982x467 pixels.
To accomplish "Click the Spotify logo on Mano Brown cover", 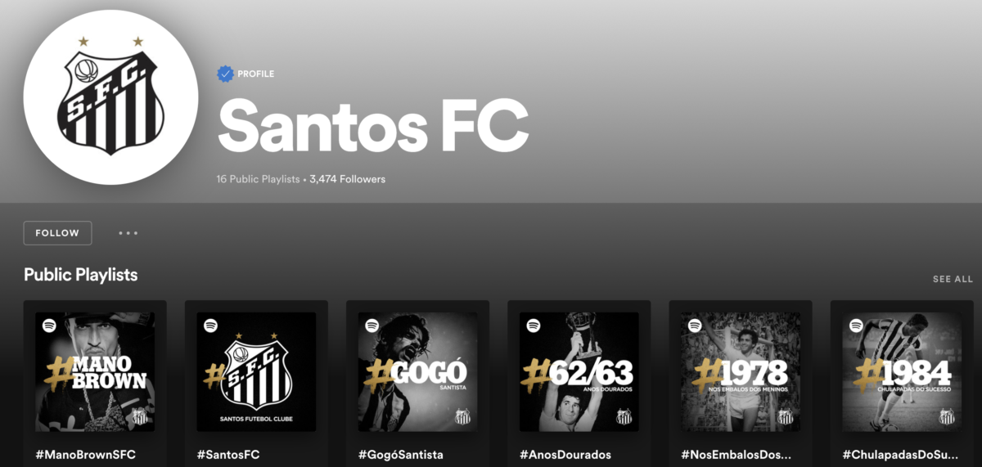I will tap(49, 326).
